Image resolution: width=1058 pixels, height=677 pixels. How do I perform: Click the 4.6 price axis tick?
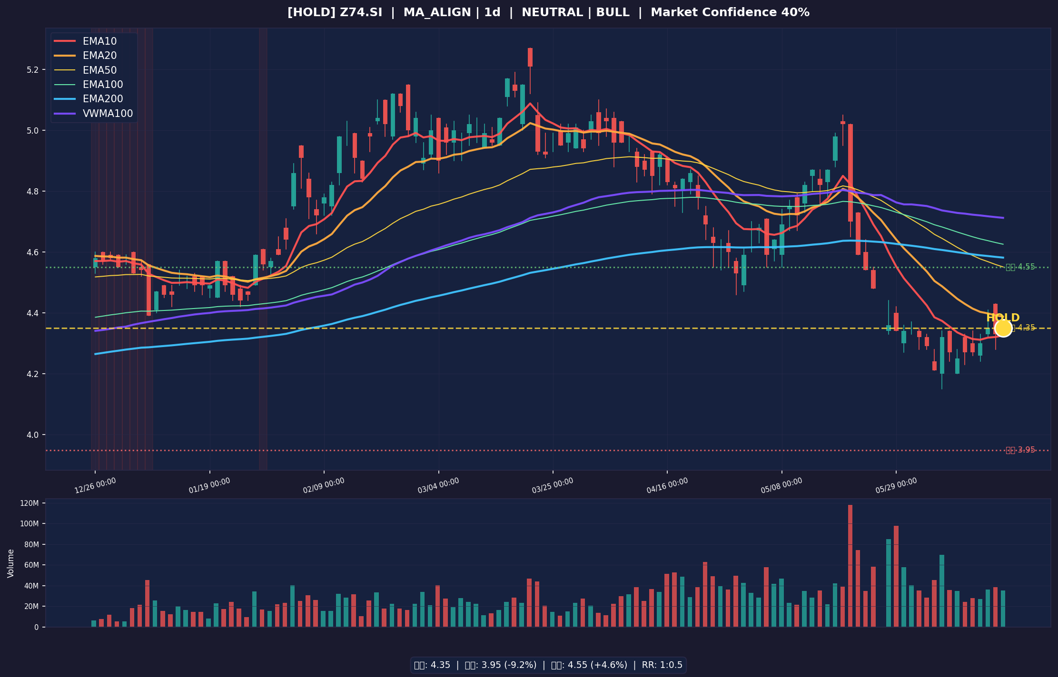[x=32, y=252]
